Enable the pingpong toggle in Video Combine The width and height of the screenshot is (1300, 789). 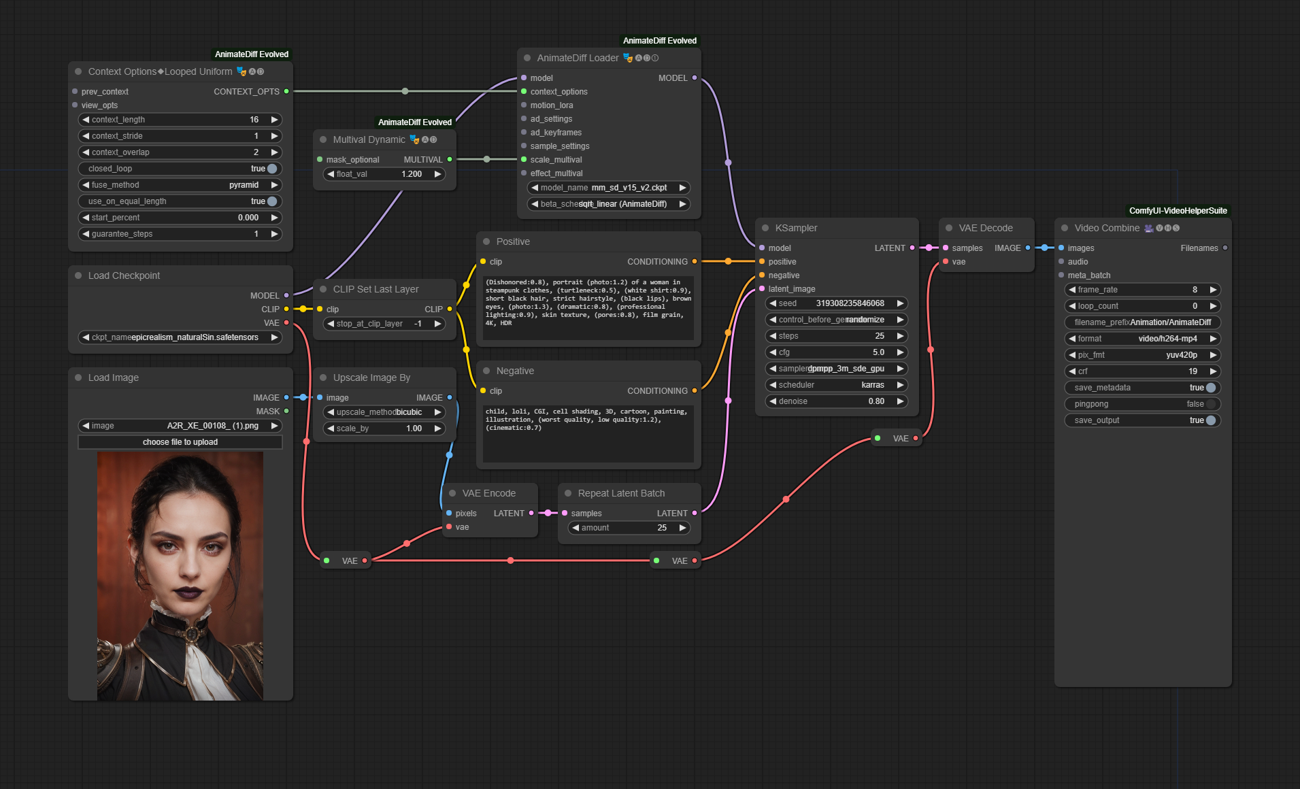[x=1211, y=404]
